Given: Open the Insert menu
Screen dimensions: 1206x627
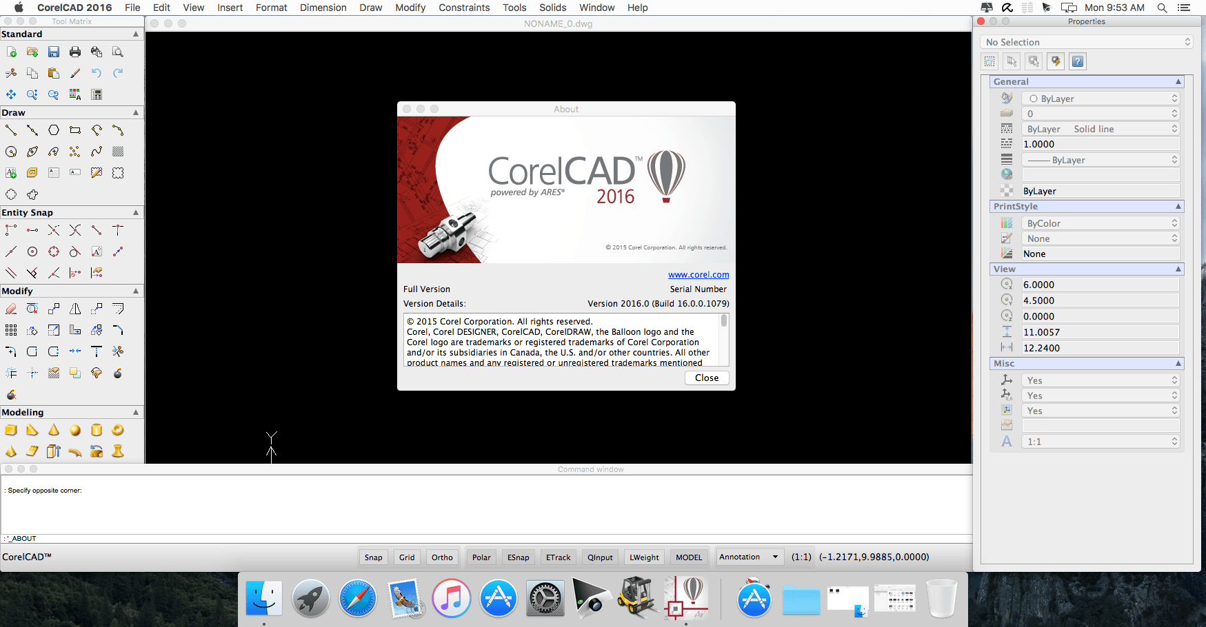Looking at the screenshot, I should coord(230,8).
